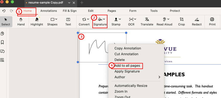Screen dimensions: 221x98
Task: Expand the Stamp dropdown arrow
Action: coord(120,19)
